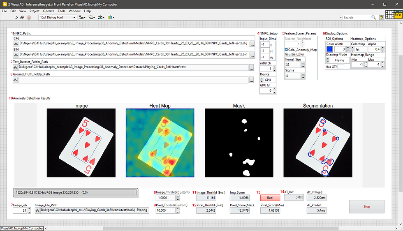Open the Reorder toolbar menu
This screenshot has width=403, height=231.
point(111,18)
